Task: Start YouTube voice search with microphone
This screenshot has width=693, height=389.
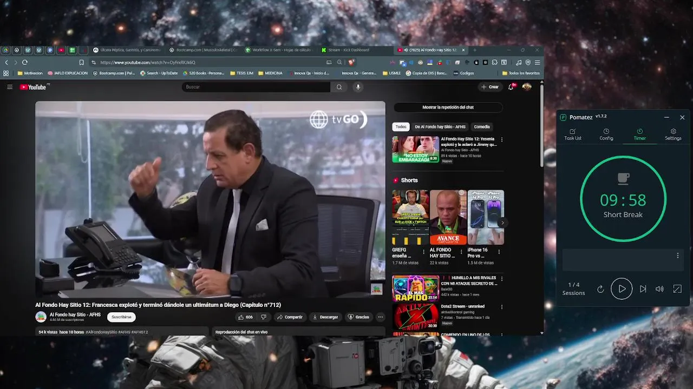Action: 358,87
